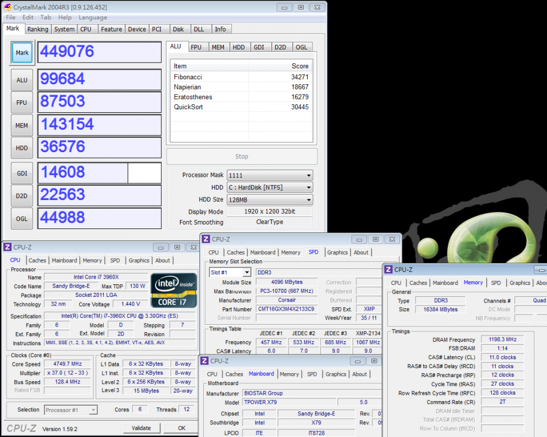Click the GDI progress bar
The image size is (547, 437).
[x=100, y=173]
